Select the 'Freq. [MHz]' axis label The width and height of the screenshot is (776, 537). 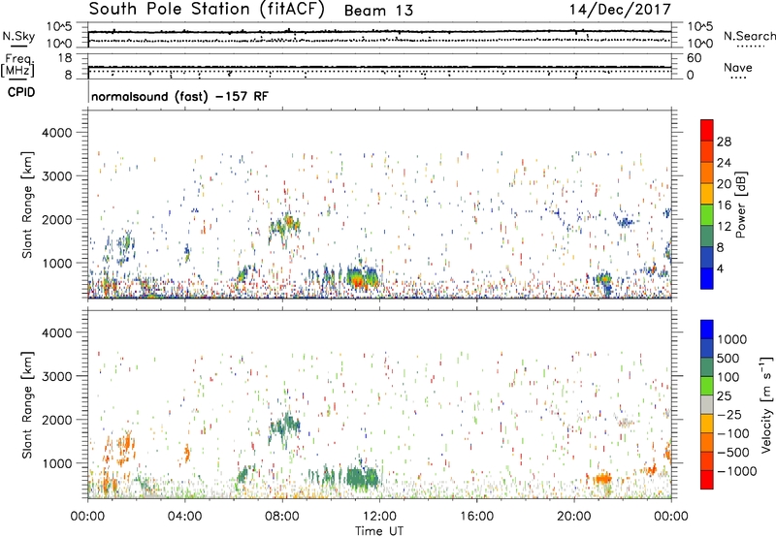pyautogui.click(x=17, y=66)
